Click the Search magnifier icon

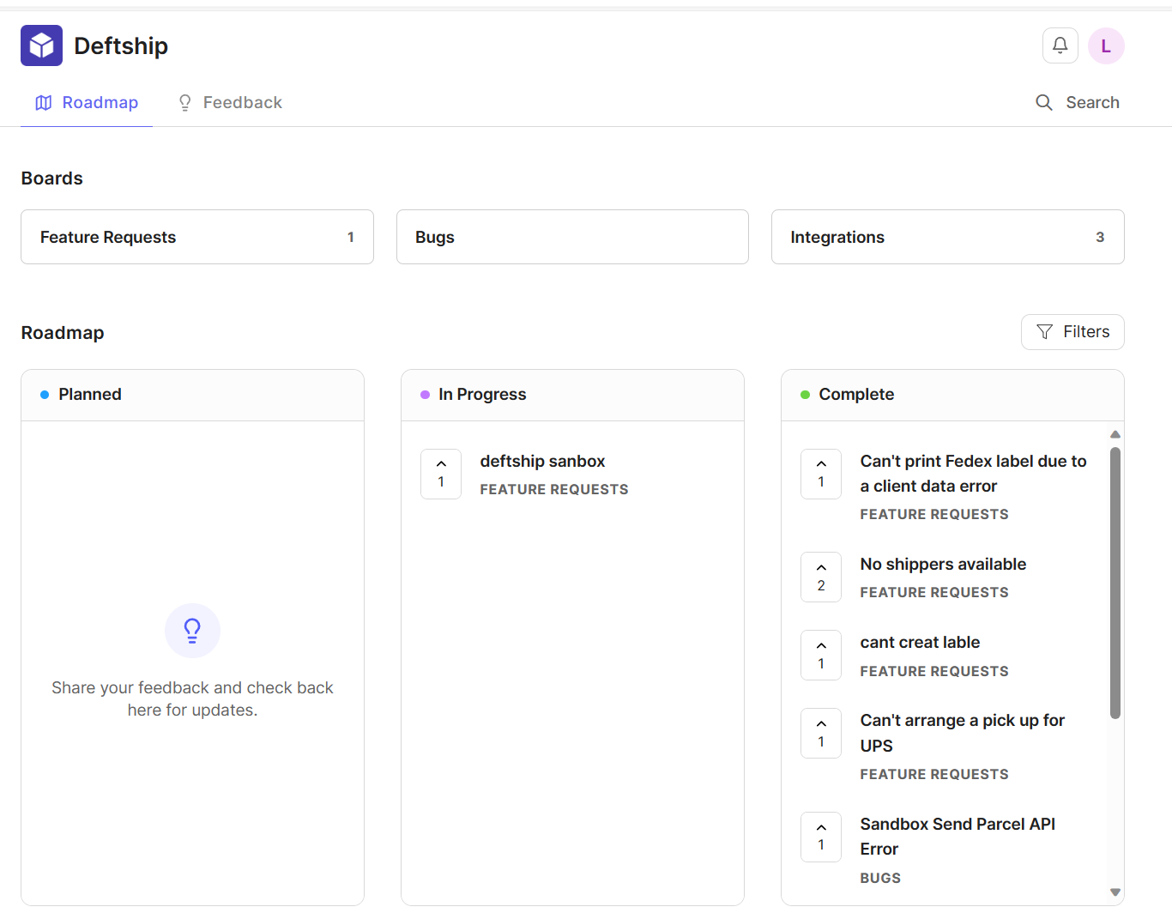pyautogui.click(x=1044, y=103)
